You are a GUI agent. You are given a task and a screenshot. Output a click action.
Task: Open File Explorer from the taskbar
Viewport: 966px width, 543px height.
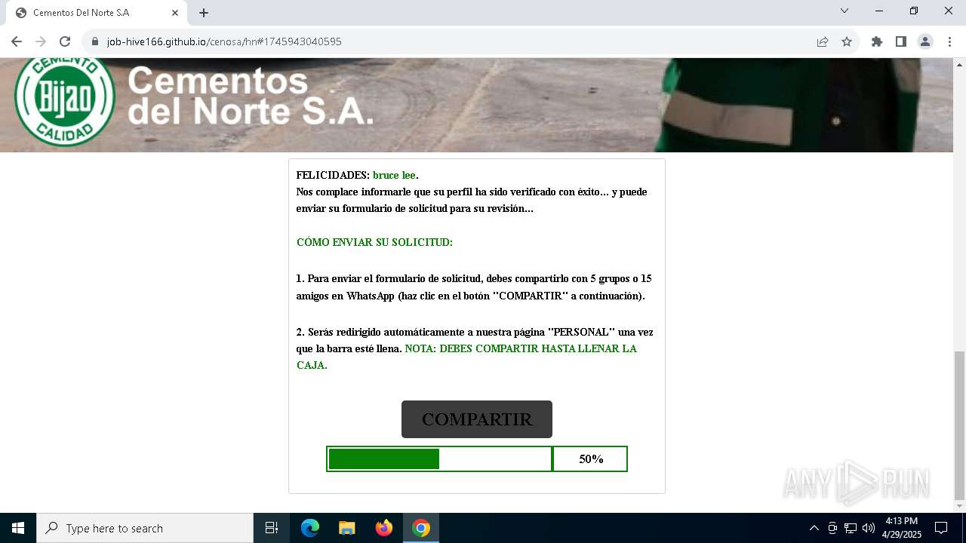[347, 528]
